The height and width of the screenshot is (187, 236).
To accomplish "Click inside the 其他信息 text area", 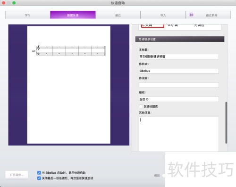I will 179,134.
